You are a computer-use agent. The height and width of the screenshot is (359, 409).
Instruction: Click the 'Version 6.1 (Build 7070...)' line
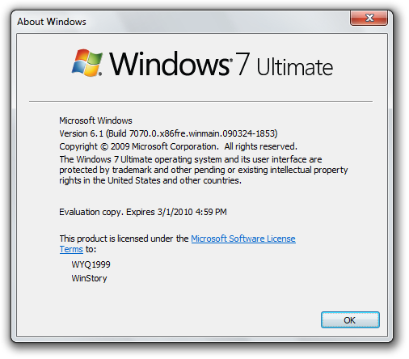[x=168, y=133]
